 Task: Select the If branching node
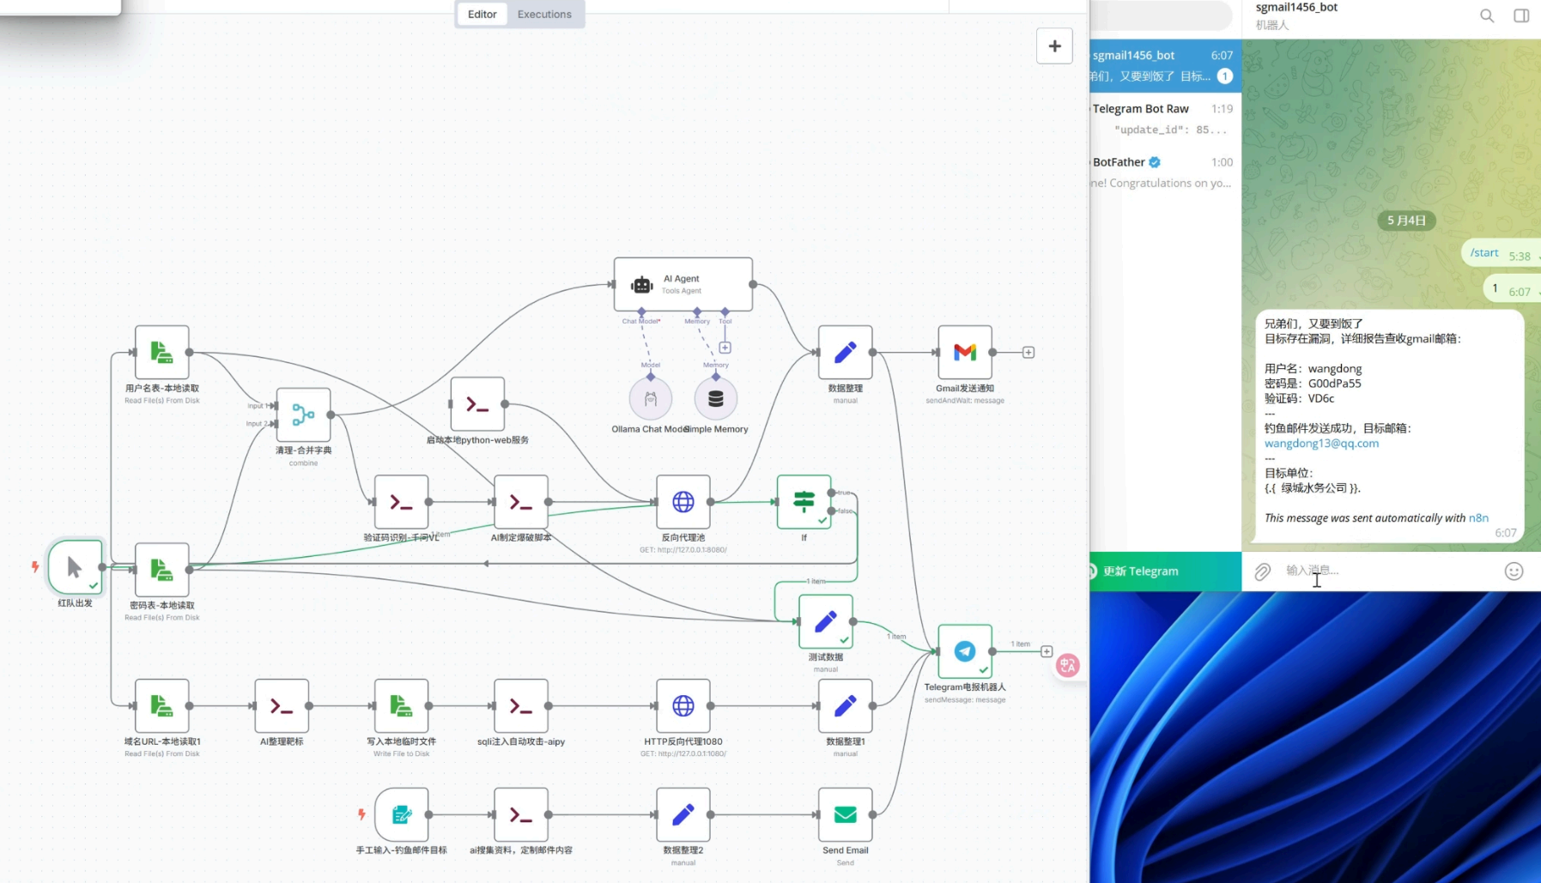[804, 502]
